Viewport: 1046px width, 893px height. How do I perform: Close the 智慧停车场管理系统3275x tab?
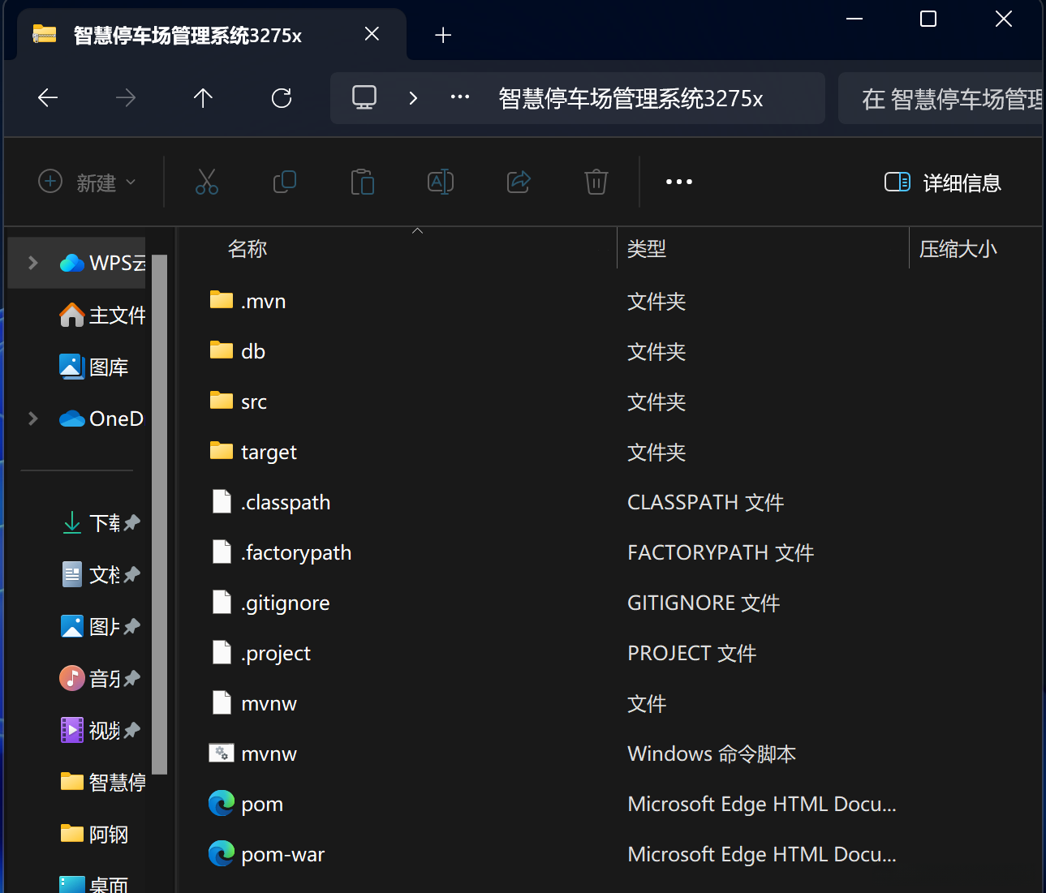point(372,34)
